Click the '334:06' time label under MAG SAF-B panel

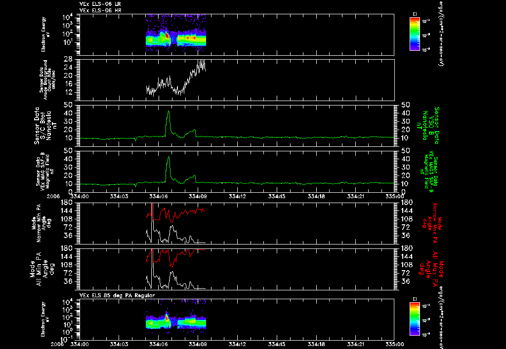click(159, 196)
